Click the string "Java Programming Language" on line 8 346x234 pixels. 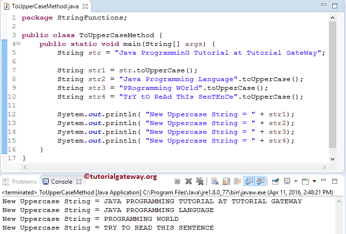click(x=178, y=79)
